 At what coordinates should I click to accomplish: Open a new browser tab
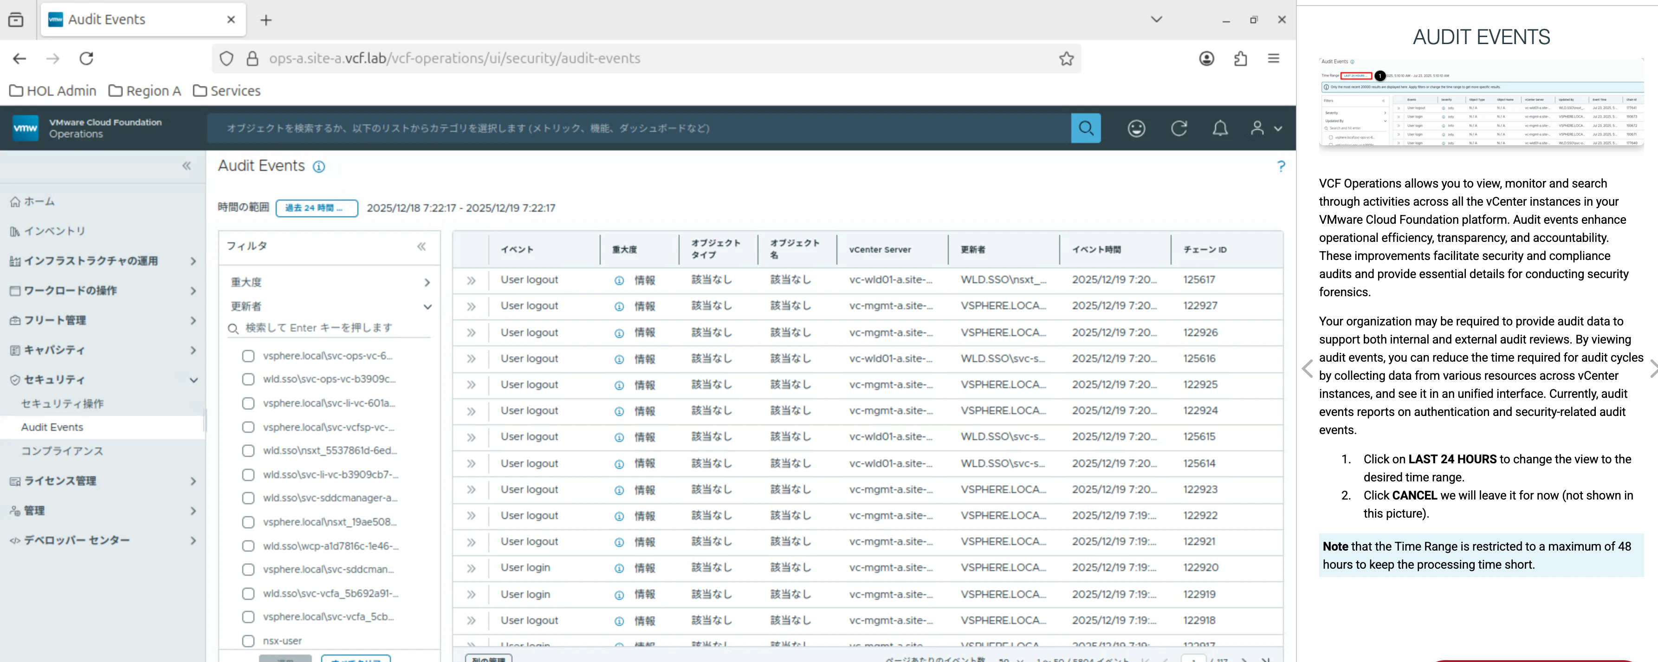click(x=266, y=20)
